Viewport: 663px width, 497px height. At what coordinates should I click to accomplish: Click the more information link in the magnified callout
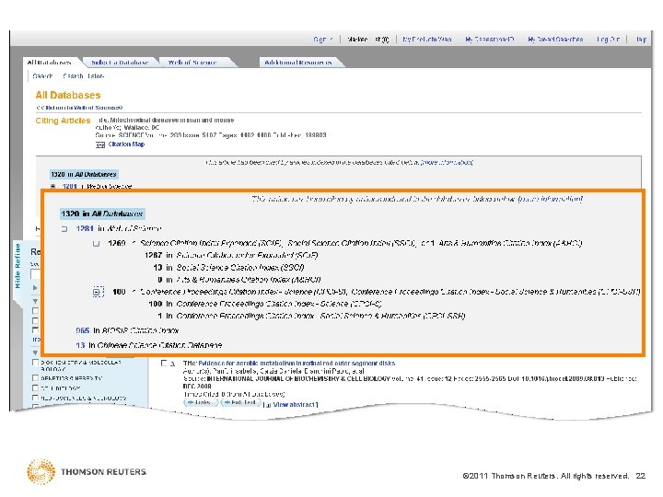(x=551, y=199)
